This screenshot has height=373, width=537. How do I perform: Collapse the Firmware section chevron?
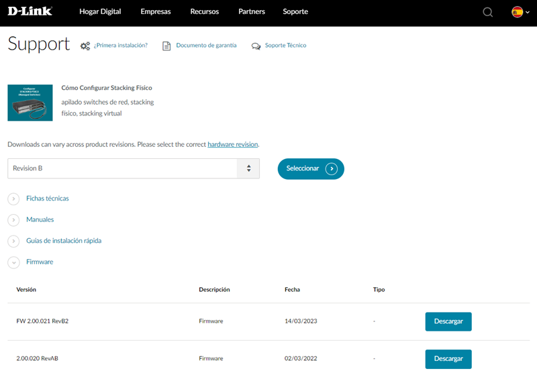tap(13, 262)
